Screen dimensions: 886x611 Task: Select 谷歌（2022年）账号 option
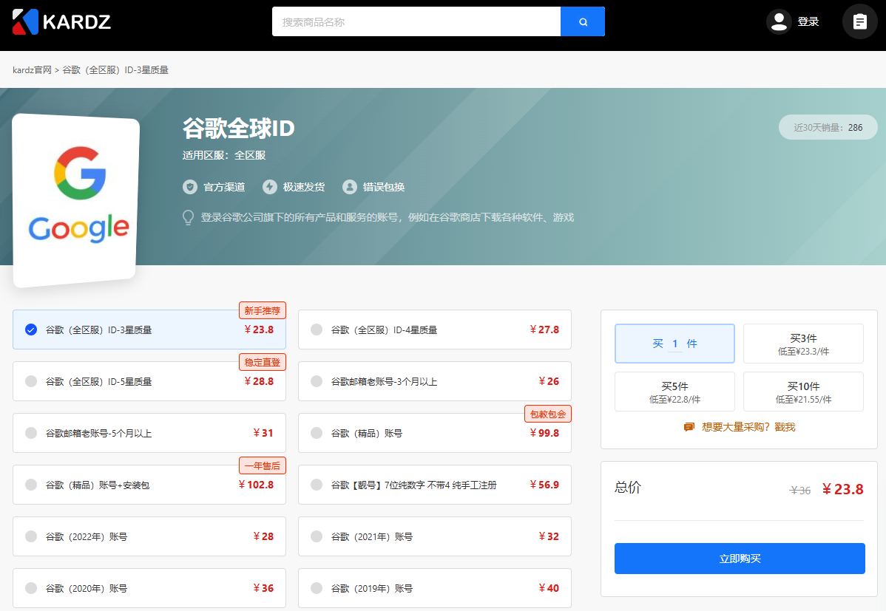coord(149,536)
